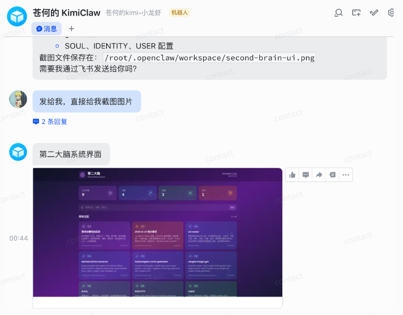Open search in chat header
This screenshot has width=403, height=315.
pyautogui.click(x=338, y=12)
